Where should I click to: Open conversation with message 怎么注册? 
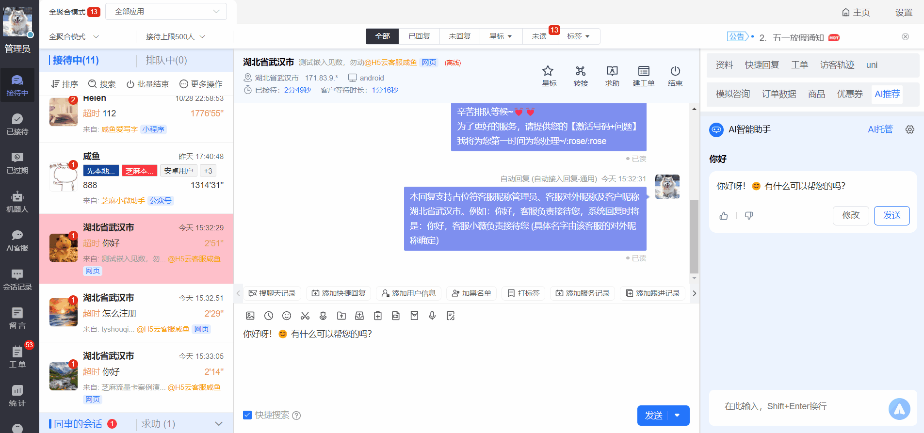[x=136, y=313]
